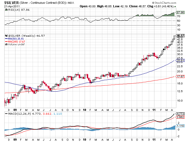Click the 'Volume undef' legend text
This screenshot has height=142, width=187.
tap(16, 44)
